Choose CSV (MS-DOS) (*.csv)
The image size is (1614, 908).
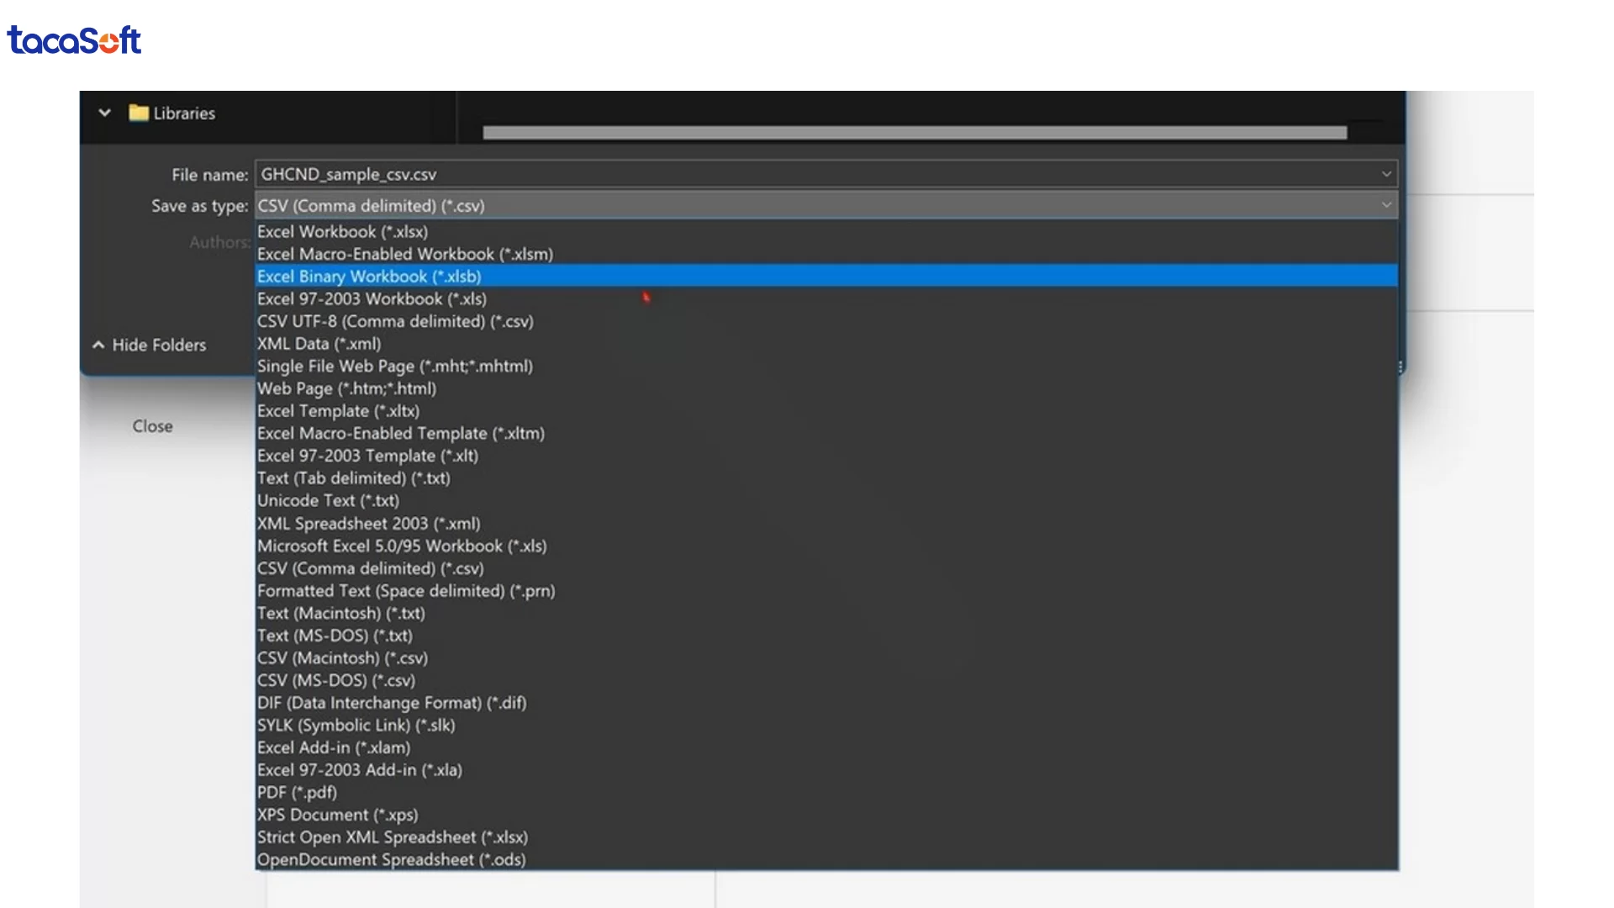(826, 680)
